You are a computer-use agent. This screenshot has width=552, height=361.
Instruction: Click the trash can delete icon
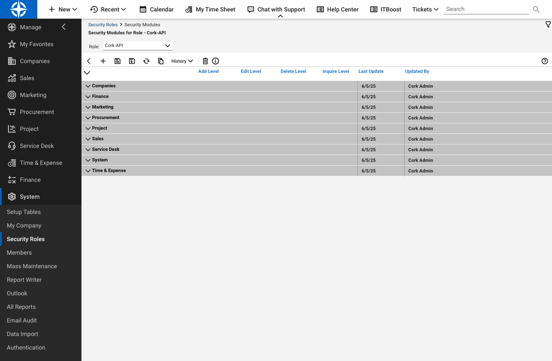pyautogui.click(x=205, y=61)
